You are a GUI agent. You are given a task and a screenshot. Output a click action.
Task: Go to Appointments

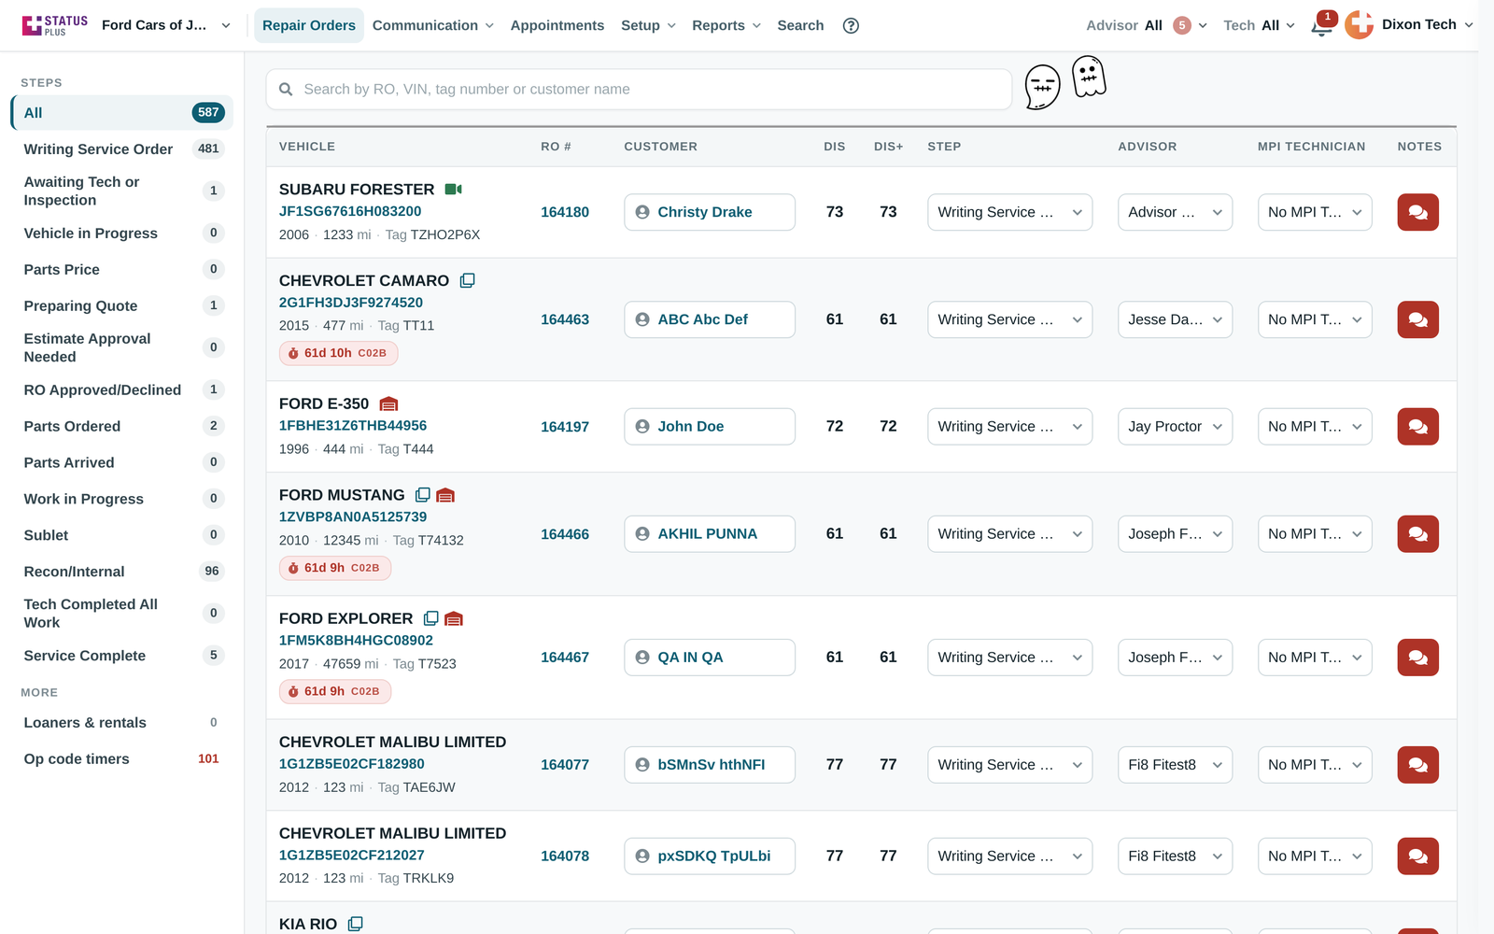(557, 25)
